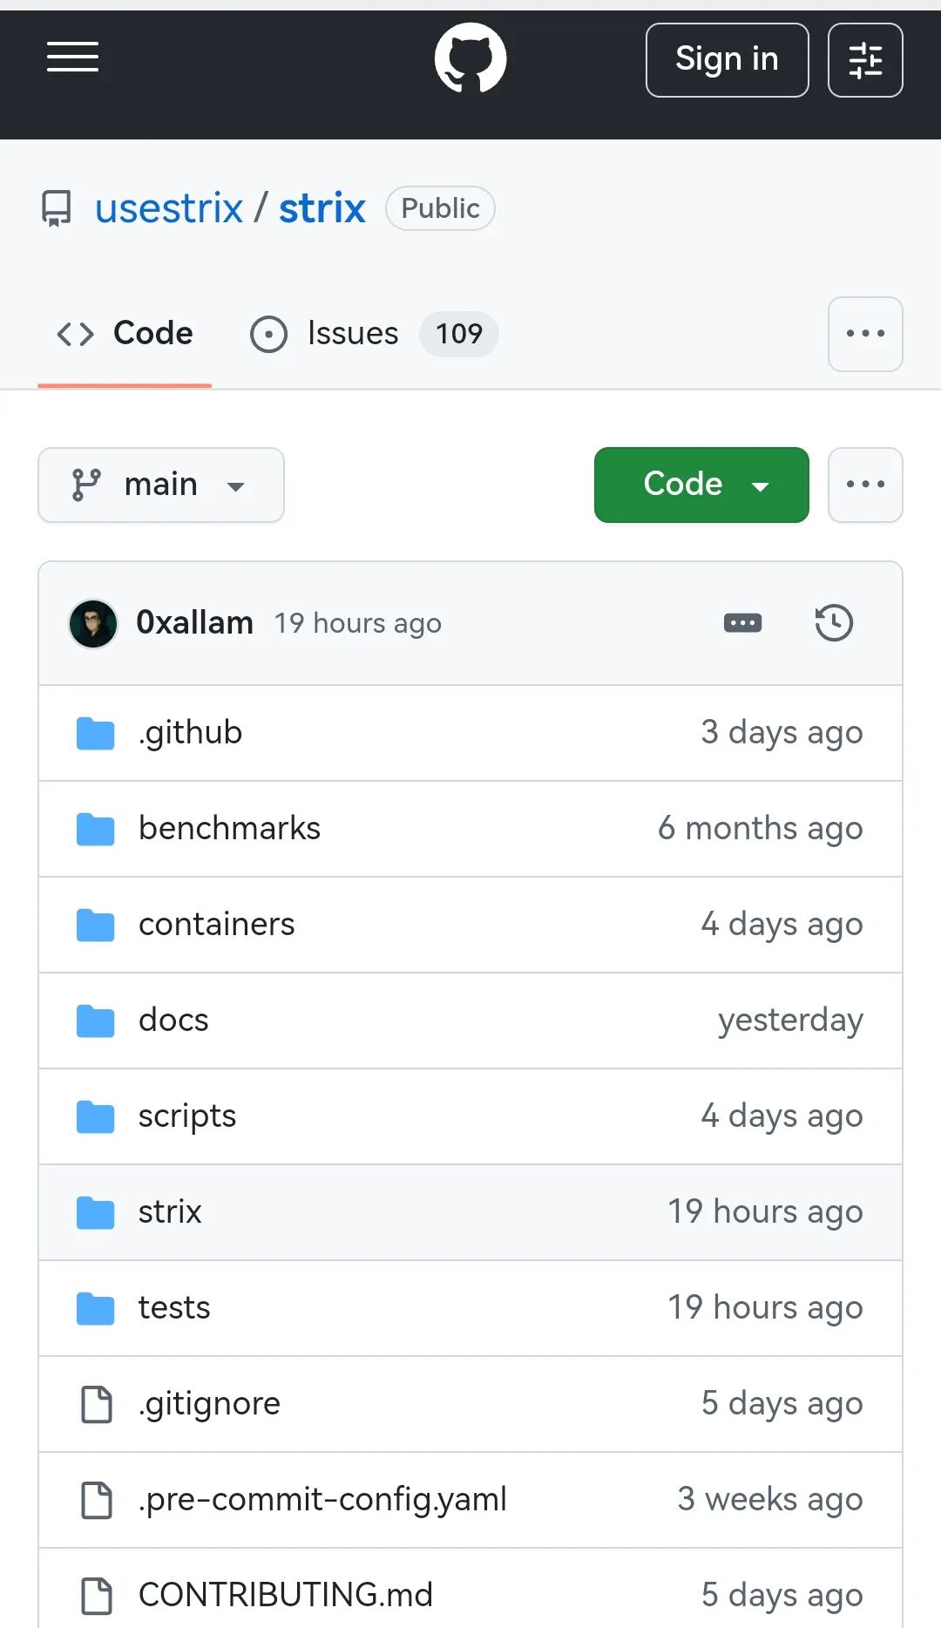Screen dimensions: 941x1628
Task: Click 3 days ago on .github row
Action: coord(782,733)
